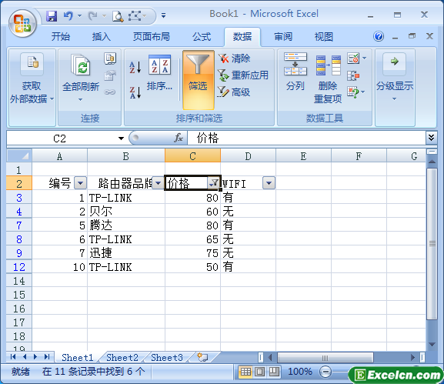
Task: Switch to the 页面布局 tab
Action: click(152, 36)
